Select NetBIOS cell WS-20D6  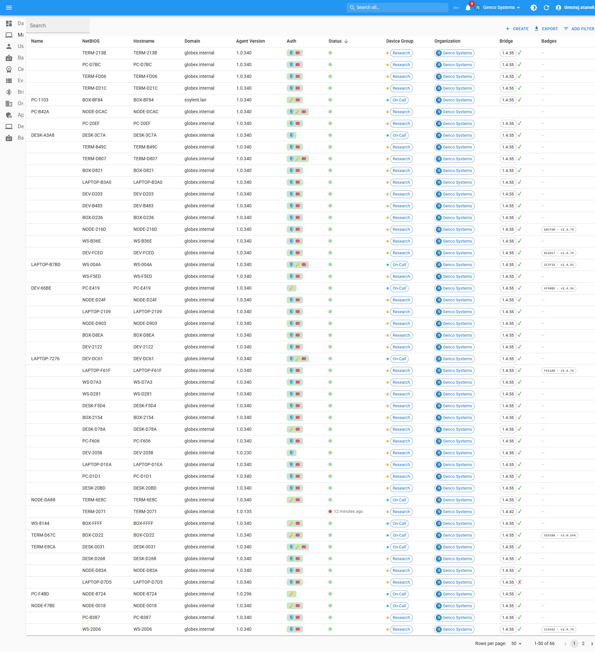click(x=91, y=629)
